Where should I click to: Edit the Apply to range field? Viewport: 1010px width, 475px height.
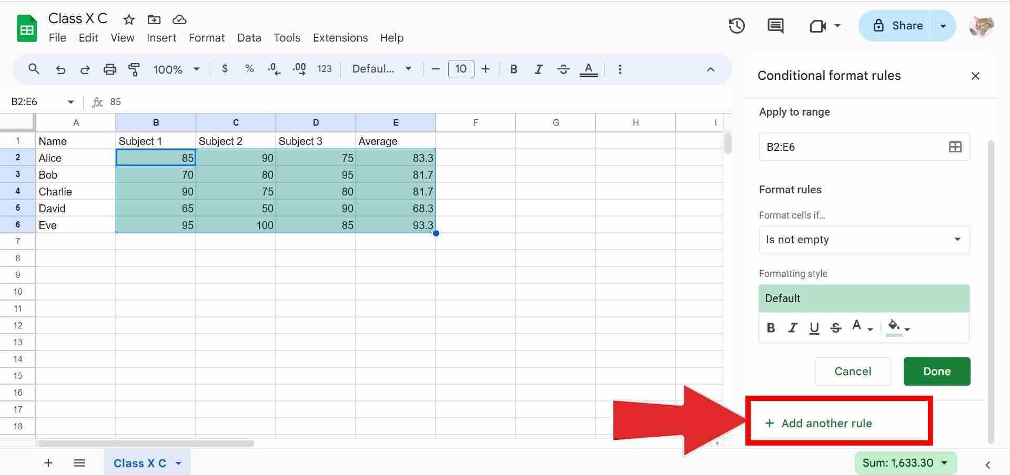tap(842, 147)
